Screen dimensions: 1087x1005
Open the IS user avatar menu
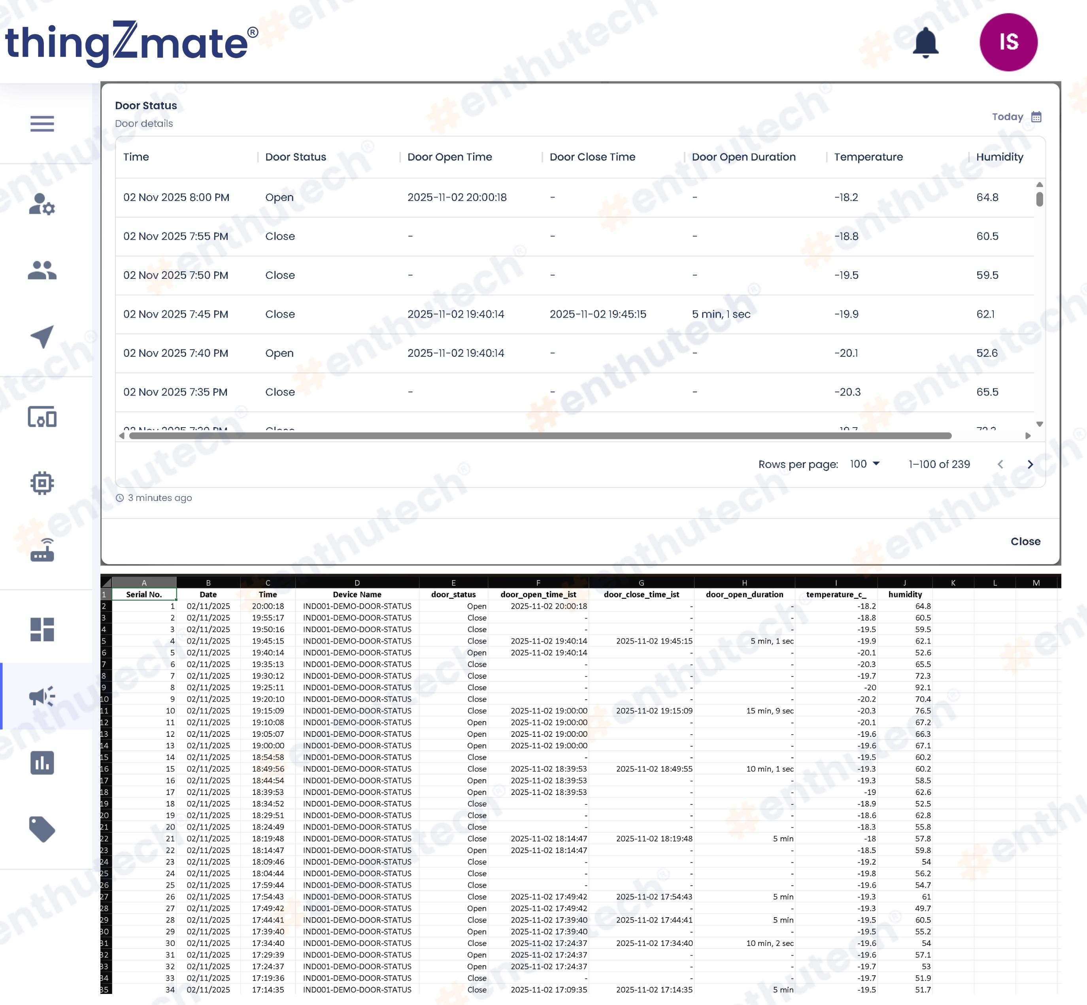pos(1008,42)
